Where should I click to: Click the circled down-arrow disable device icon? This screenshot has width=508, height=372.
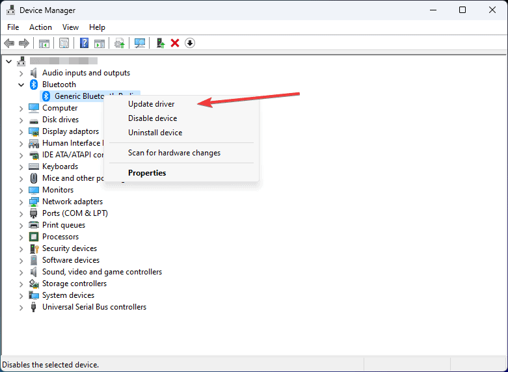190,43
